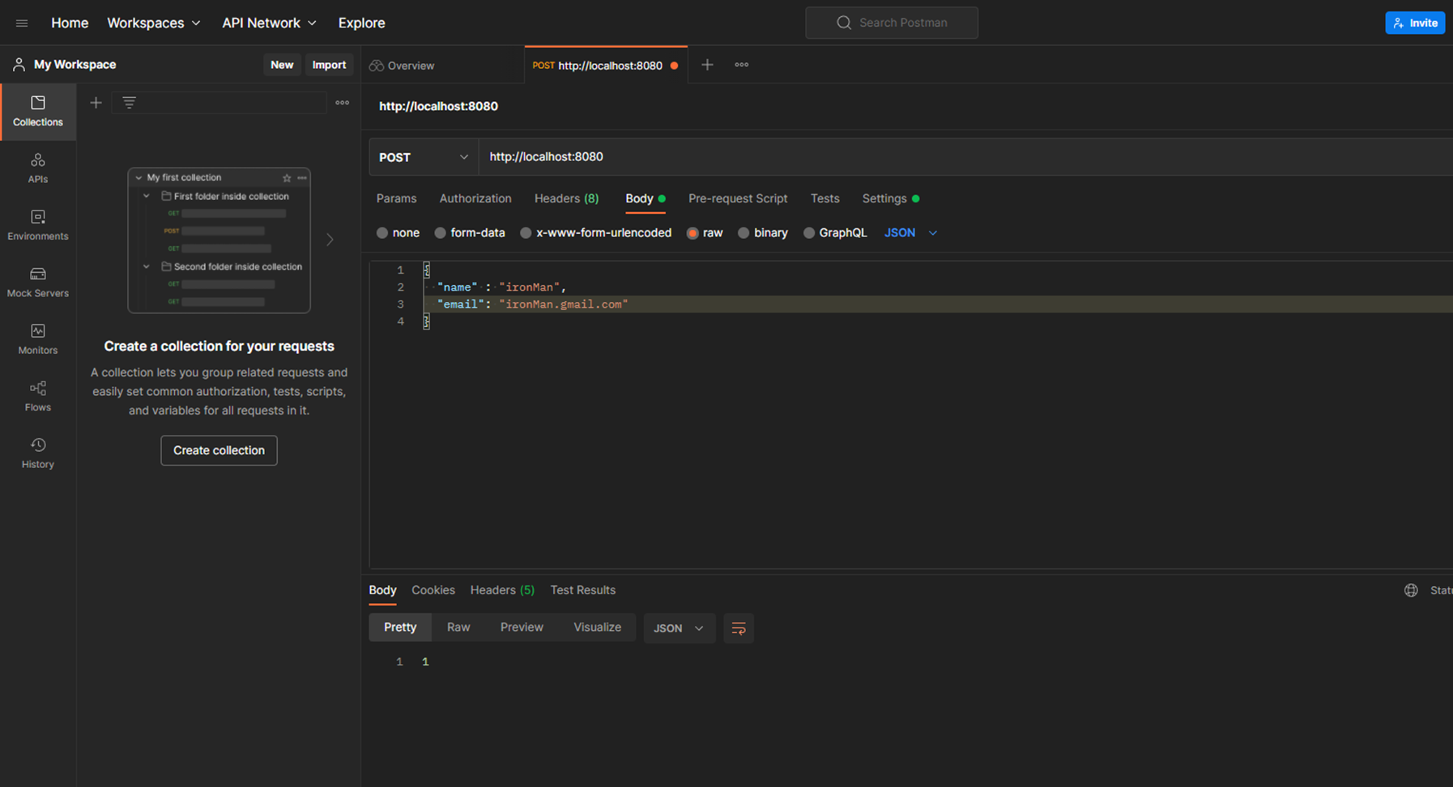Collapse First folder inside collection
Viewport: 1453px width, 787px height.
[x=147, y=196]
